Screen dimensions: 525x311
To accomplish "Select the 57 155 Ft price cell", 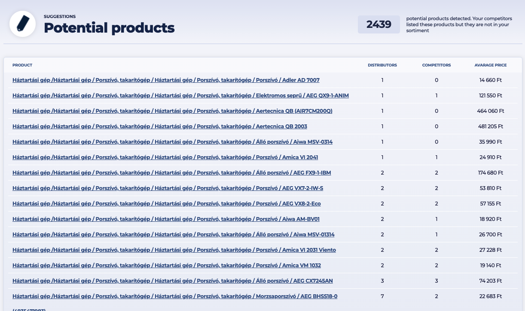I will click(491, 204).
